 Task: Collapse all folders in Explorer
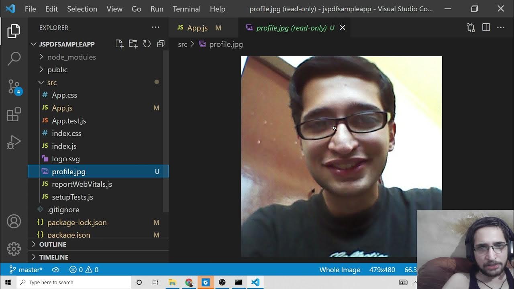click(161, 44)
